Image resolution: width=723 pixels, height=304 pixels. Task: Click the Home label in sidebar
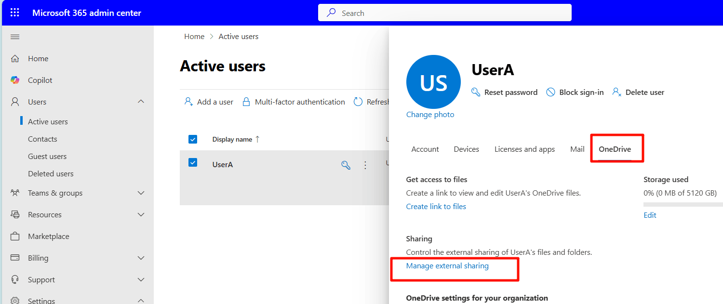[x=38, y=58]
